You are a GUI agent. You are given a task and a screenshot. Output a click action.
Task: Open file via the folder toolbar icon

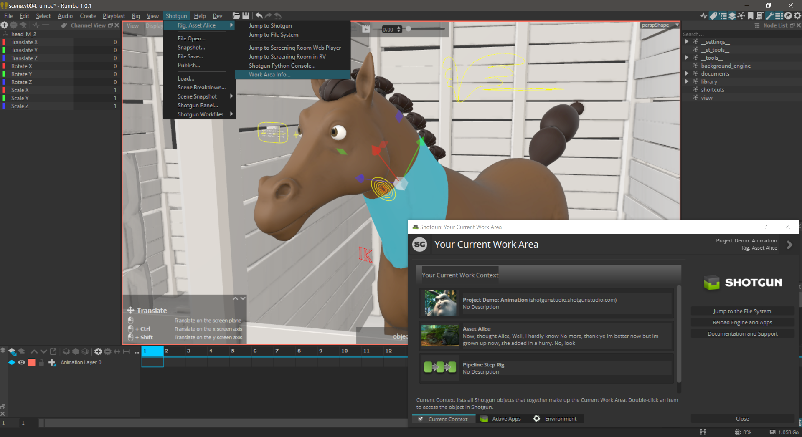(x=236, y=15)
